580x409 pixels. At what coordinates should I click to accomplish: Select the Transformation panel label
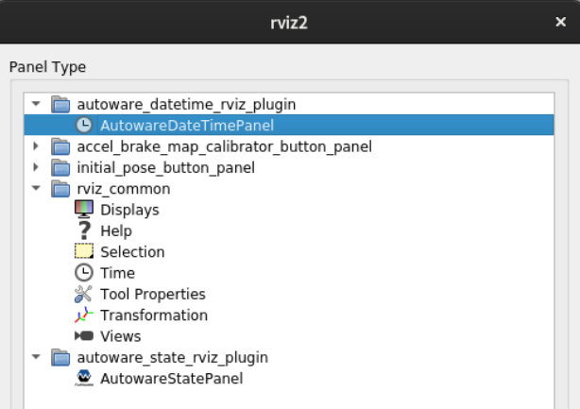[x=153, y=315]
